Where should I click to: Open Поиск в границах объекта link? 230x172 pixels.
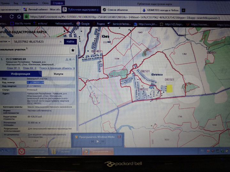[x=57, y=68]
